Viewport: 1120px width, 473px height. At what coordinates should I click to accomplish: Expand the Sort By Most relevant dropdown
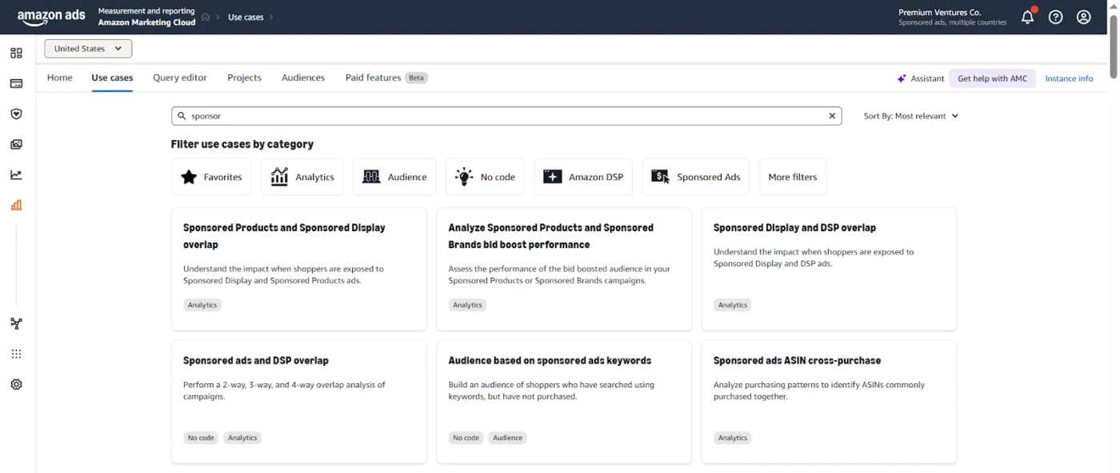(910, 116)
